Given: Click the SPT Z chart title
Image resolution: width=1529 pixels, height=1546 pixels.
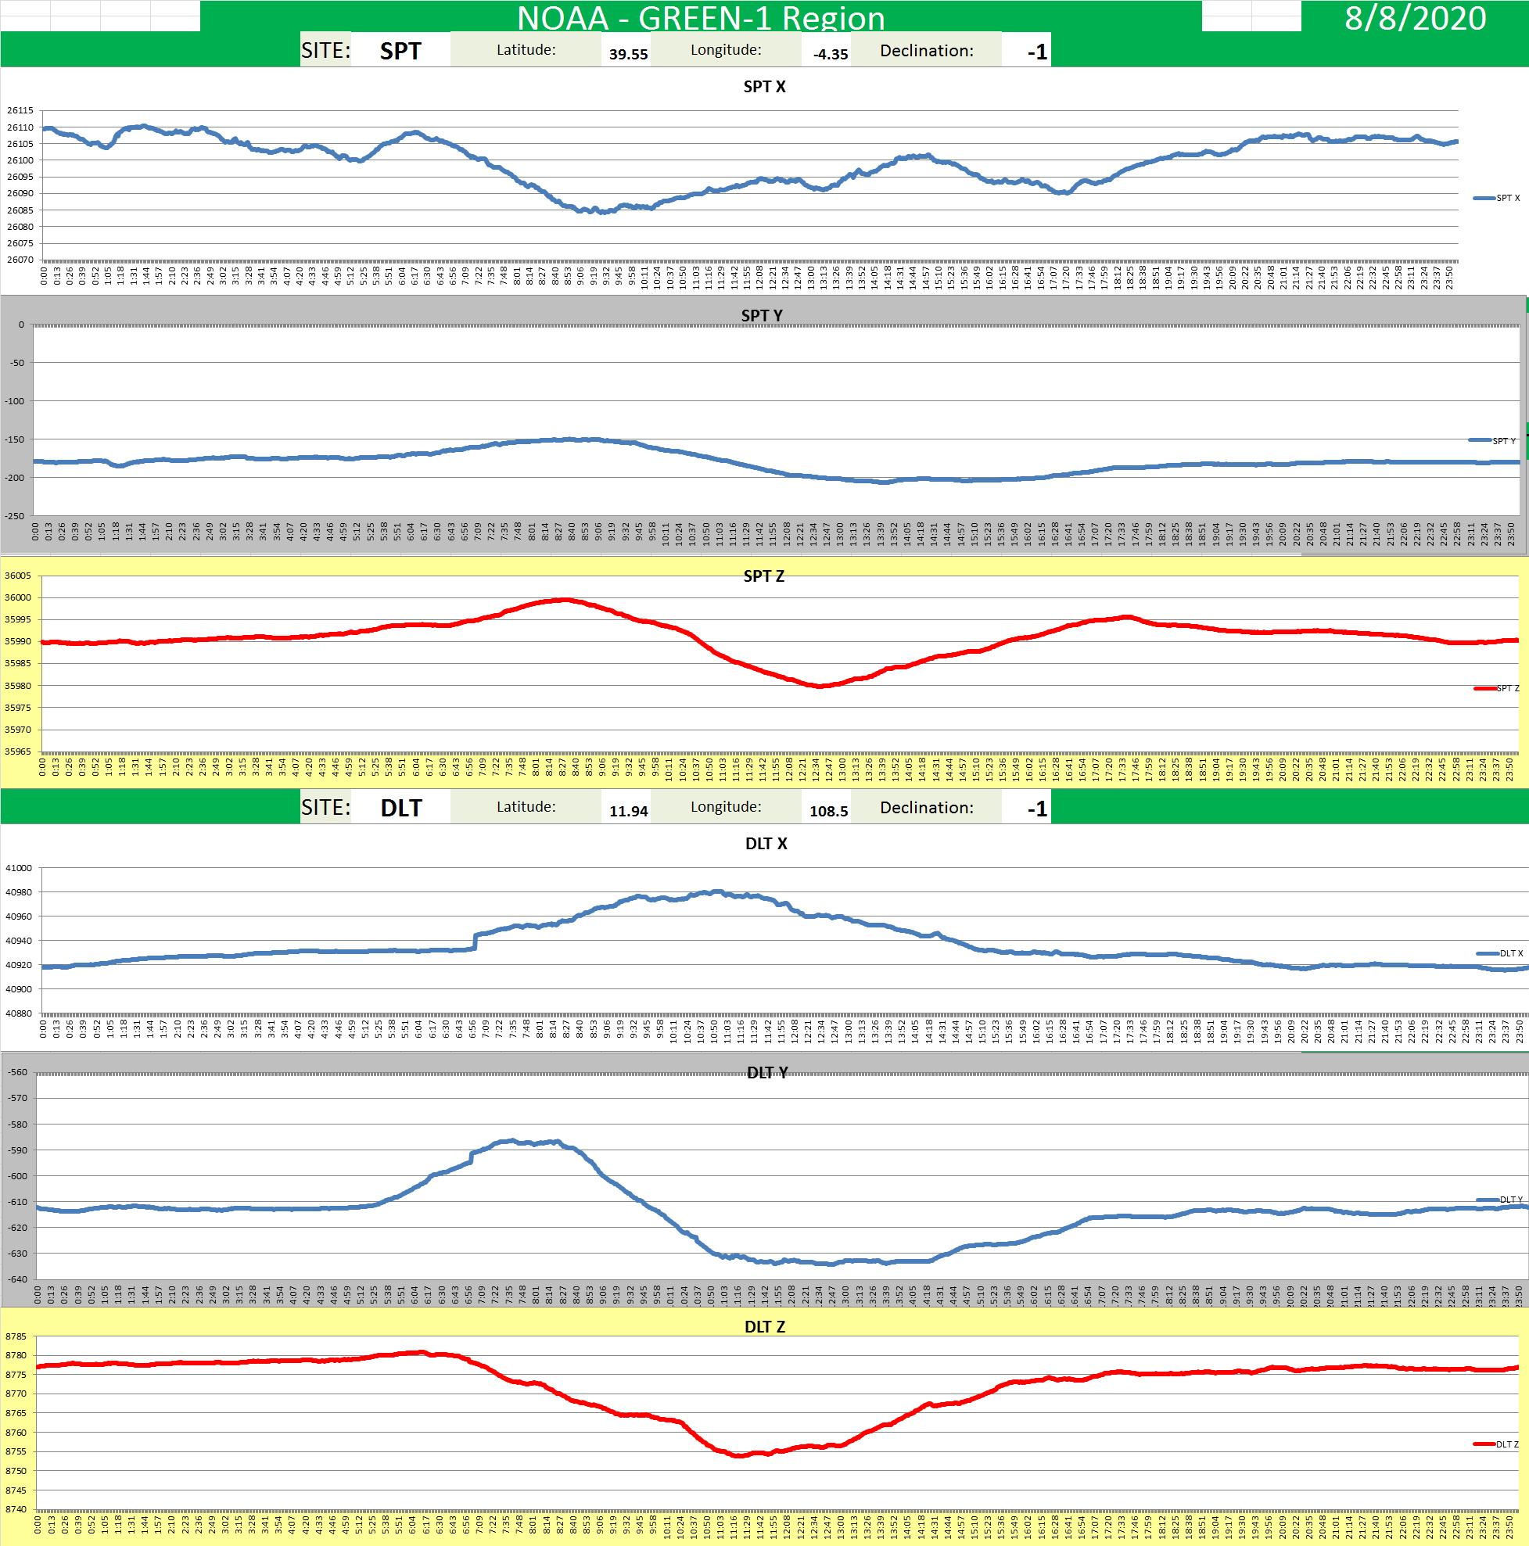Looking at the screenshot, I should (763, 576).
